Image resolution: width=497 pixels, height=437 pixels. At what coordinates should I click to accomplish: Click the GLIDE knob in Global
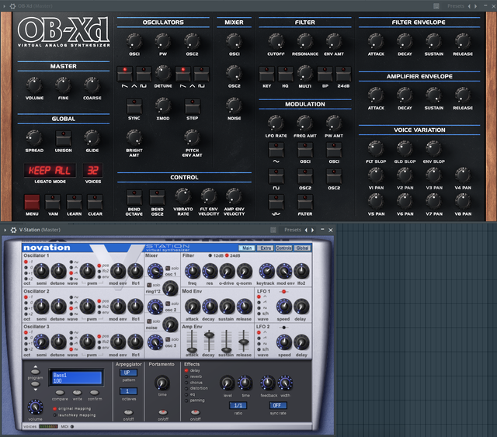point(92,137)
